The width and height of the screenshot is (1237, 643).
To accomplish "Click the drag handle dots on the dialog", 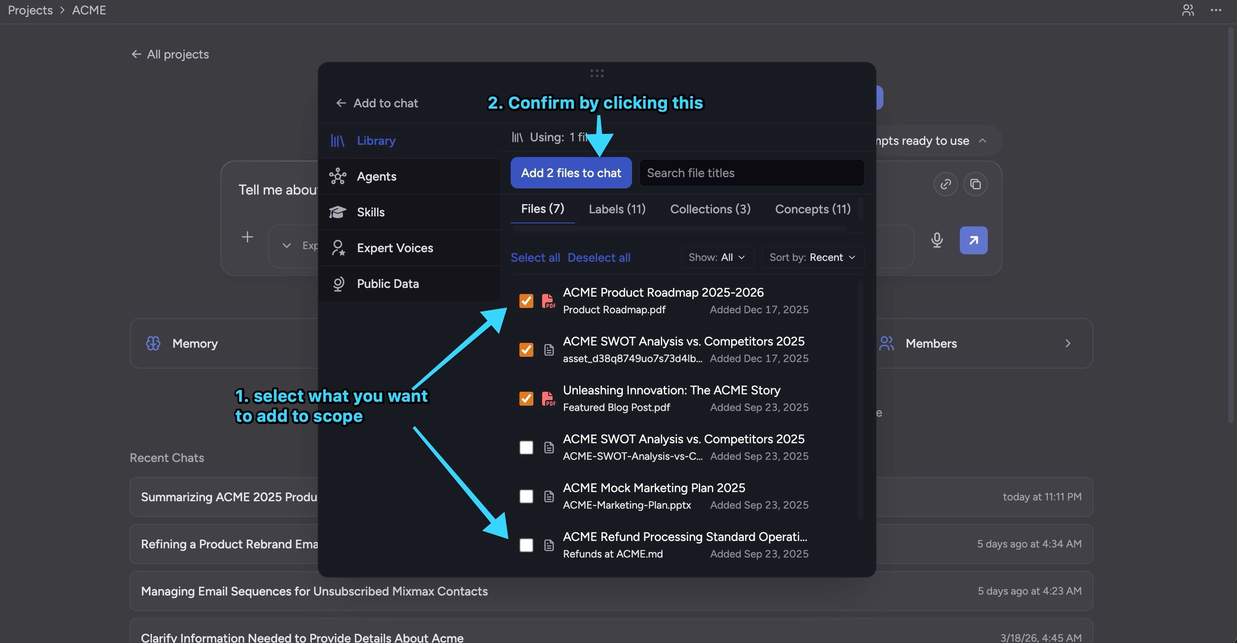I will point(597,73).
